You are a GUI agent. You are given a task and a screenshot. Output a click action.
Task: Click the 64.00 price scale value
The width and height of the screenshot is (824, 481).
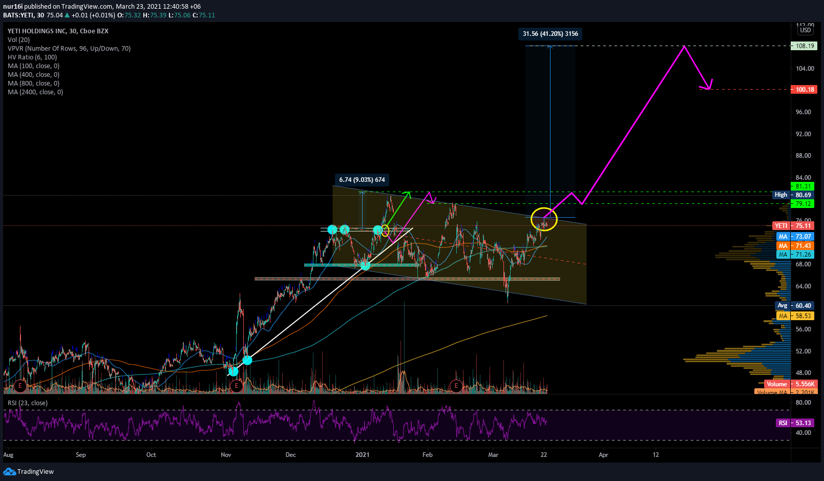(x=804, y=286)
